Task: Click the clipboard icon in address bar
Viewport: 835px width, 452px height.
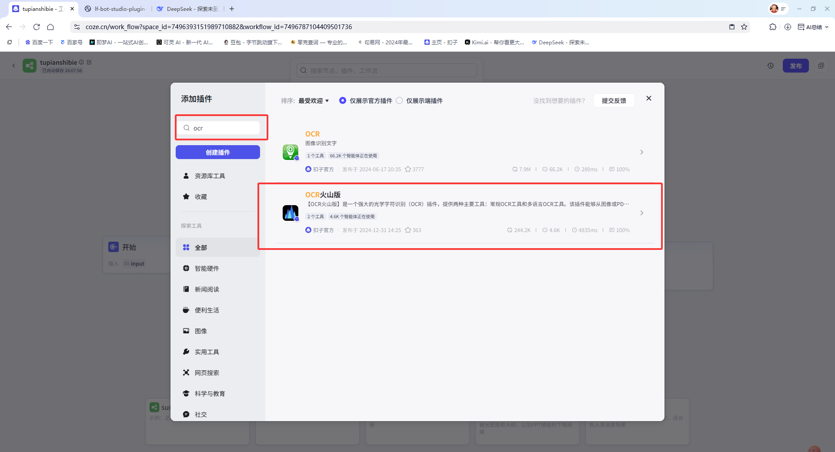Action: 732,27
